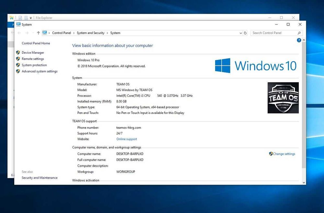Image resolution: width=324 pixels, height=213 pixels.
Task: Open recent locations dropdown arrow
Action: (33, 33)
